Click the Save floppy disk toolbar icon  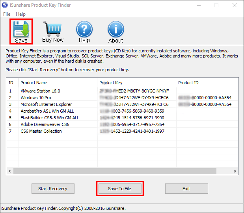[21, 31]
